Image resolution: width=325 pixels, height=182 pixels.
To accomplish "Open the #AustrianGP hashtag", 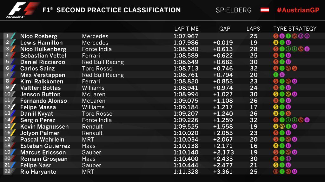I will [298, 10].
